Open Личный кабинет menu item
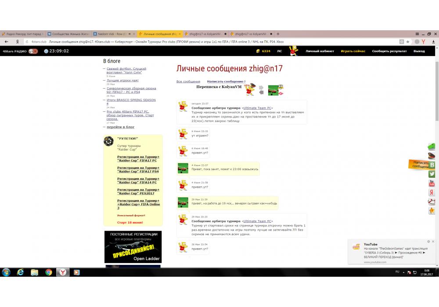Image resolution: width=439 pixels, height=307 pixels. point(320,51)
